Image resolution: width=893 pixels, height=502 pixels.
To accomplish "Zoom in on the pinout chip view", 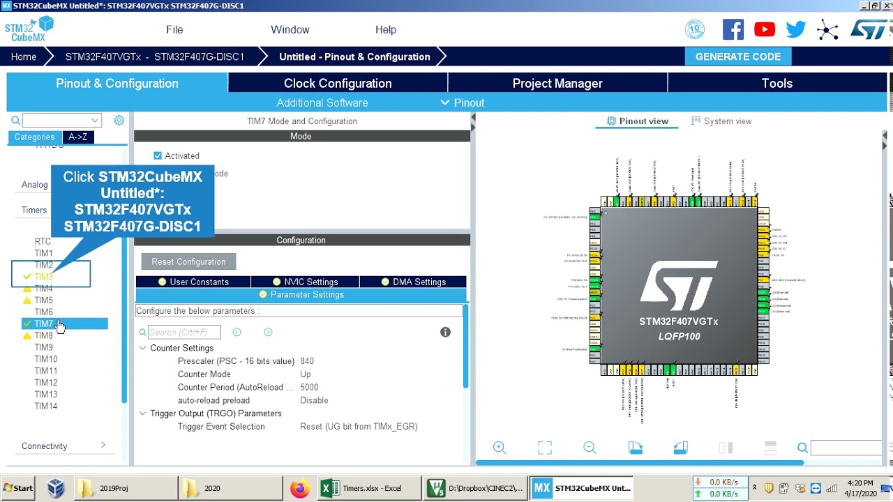I will 500,448.
